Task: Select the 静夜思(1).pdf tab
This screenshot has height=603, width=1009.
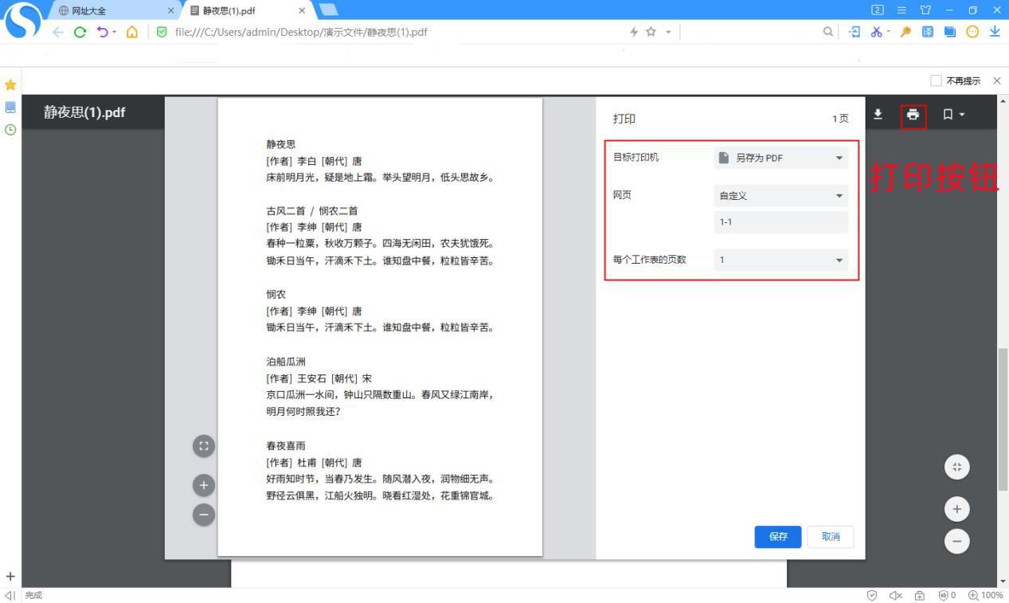Action: (x=231, y=10)
